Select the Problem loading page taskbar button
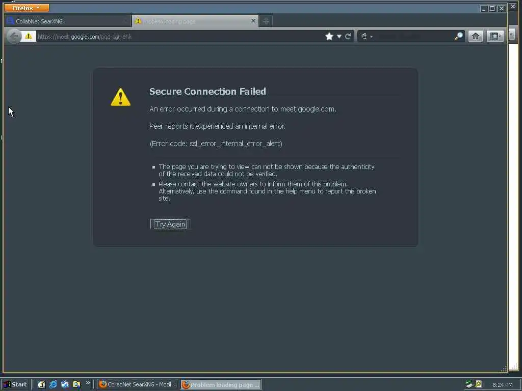 tap(221, 385)
